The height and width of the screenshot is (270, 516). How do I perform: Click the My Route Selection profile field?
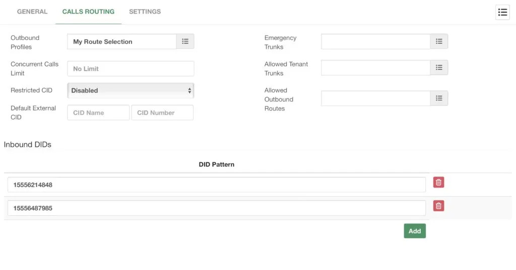coord(122,41)
